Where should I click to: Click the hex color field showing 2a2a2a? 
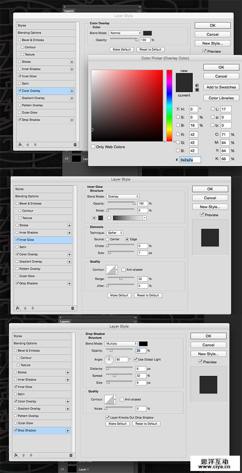[x=190, y=160]
